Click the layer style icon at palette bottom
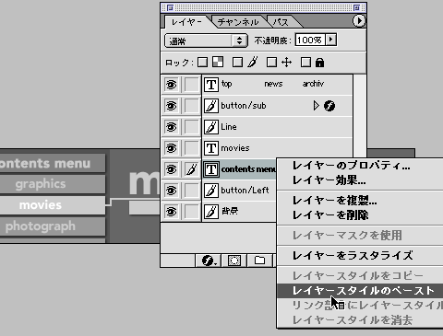Screen dimensions: 443x336 pyautogui.click(x=209, y=261)
